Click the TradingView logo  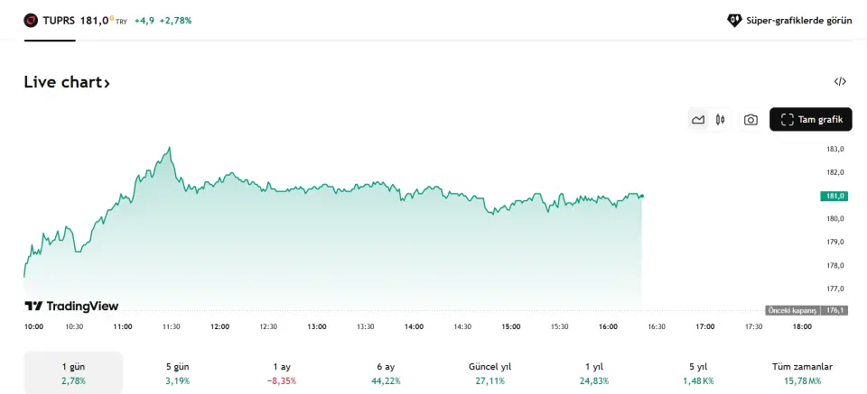[x=71, y=307]
